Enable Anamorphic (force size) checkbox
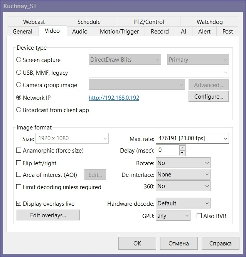246x257 pixels. pyautogui.click(x=19, y=150)
